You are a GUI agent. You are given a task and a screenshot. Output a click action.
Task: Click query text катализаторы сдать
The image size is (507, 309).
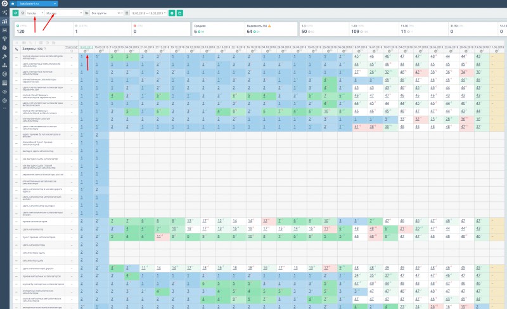(x=34, y=253)
